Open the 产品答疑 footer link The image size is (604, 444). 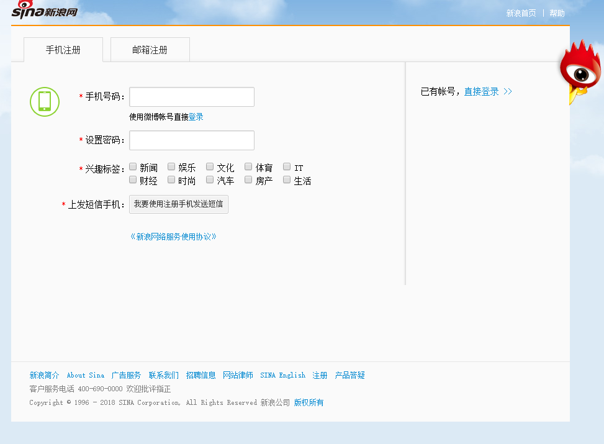point(349,375)
